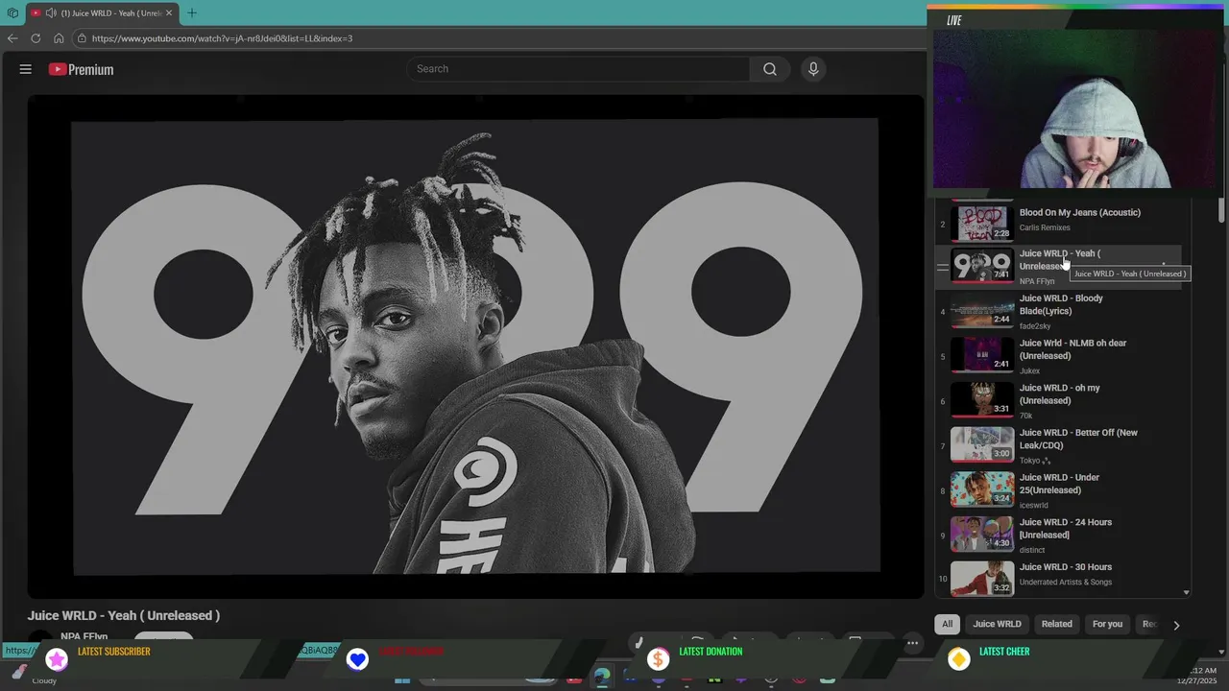Open the Blood On My Jeans thumbnail

982,222
